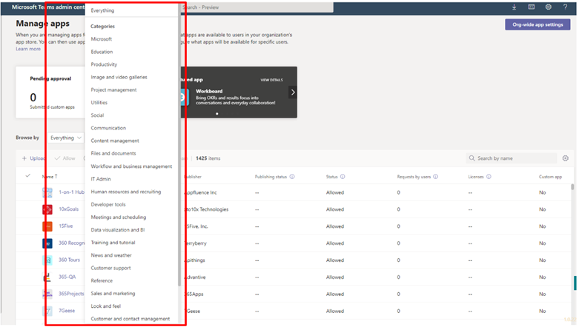Open the help question mark icon

pyautogui.click(x=566, y=7)
